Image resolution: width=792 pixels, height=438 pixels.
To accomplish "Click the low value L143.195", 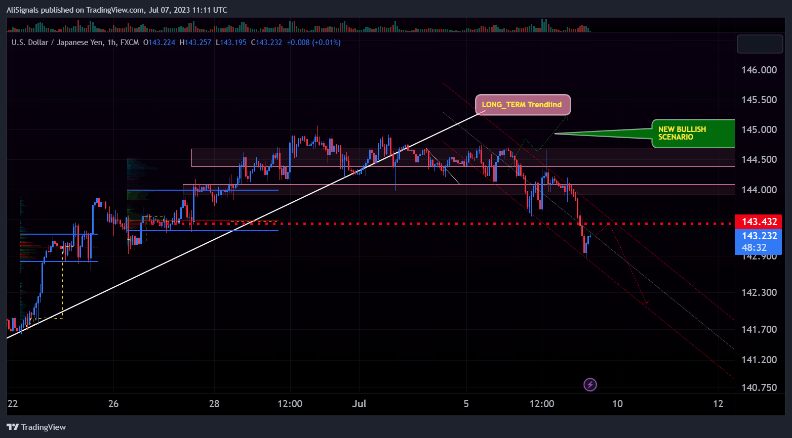I will pos(231,42).
